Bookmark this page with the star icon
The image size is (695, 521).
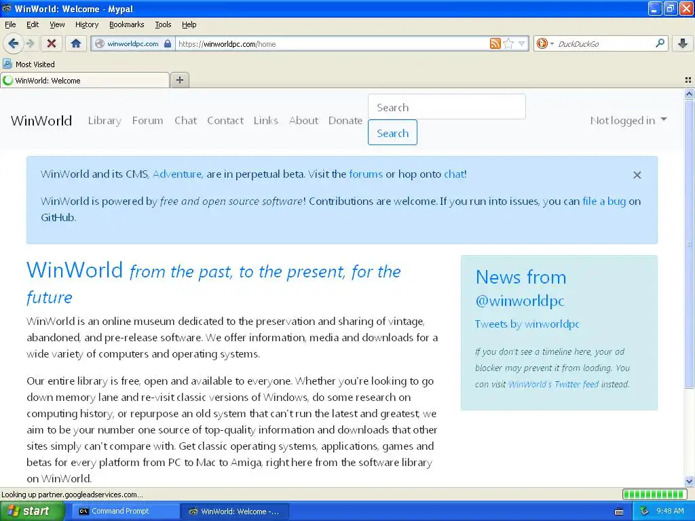[508, 43]
